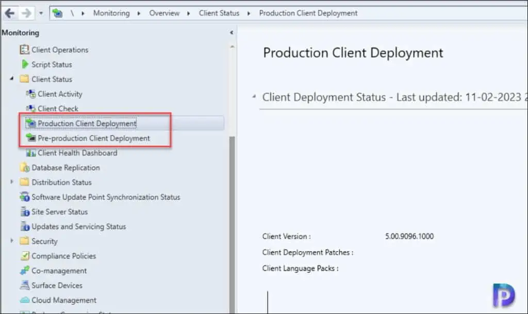Go forward with the right arrow button

point(26,13)
